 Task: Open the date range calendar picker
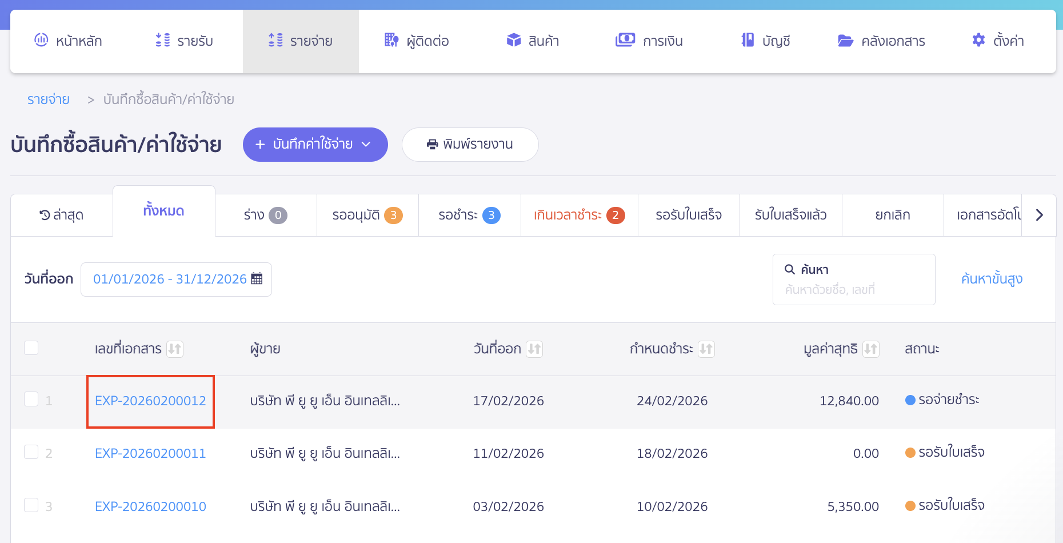tap(257, 279)
